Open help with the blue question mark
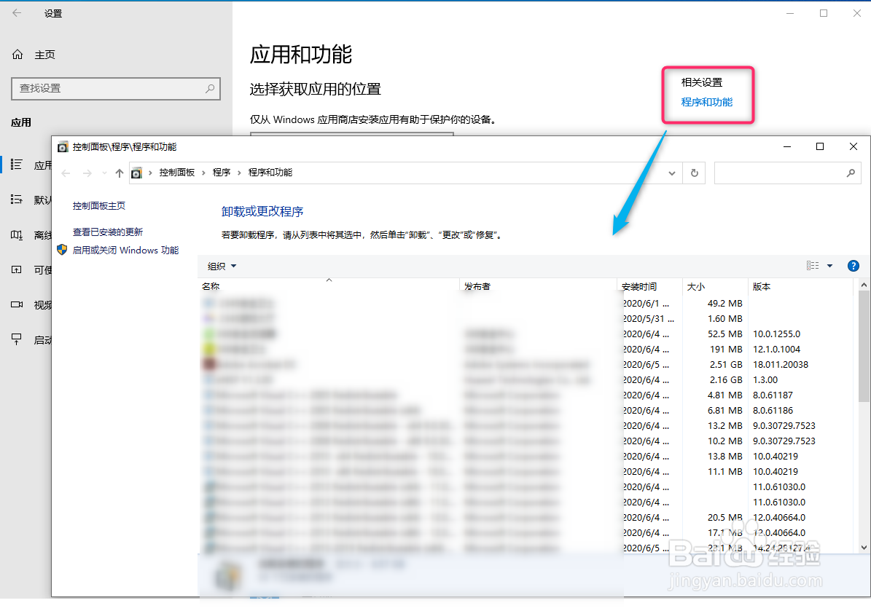871x611 pixels. coord(854,266)
